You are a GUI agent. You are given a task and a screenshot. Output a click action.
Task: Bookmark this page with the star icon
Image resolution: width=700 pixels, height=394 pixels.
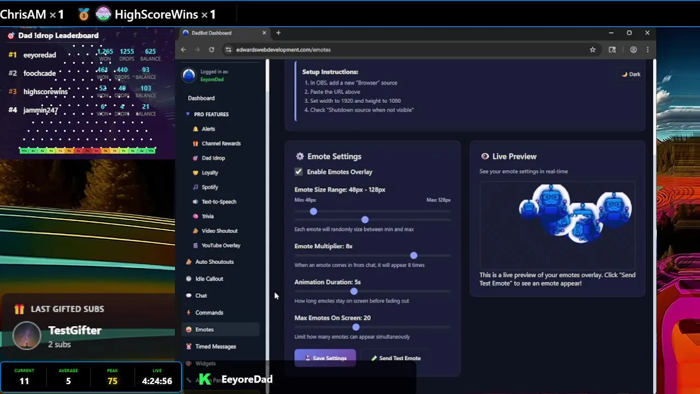click(592, 49)
